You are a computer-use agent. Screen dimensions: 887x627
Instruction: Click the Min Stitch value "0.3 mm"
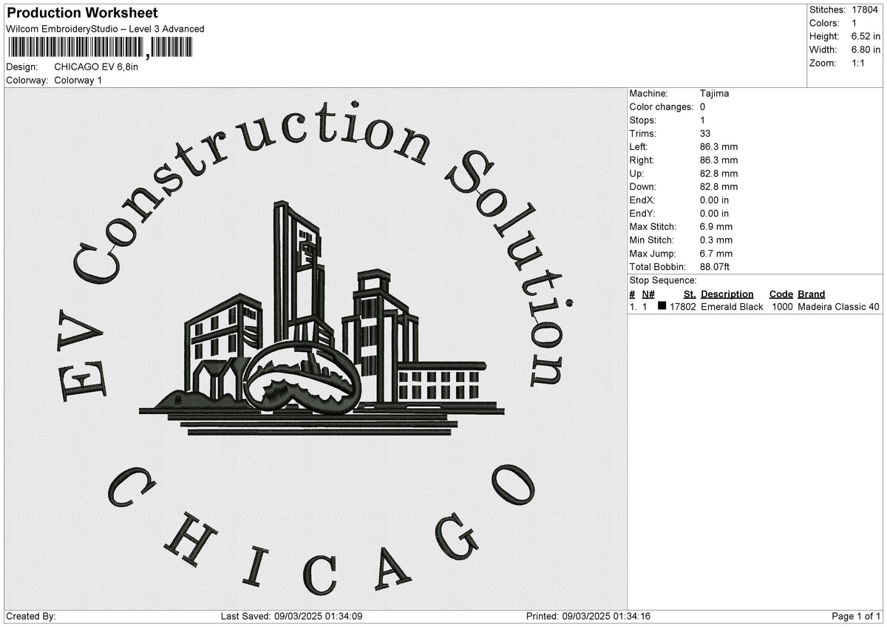716,240
